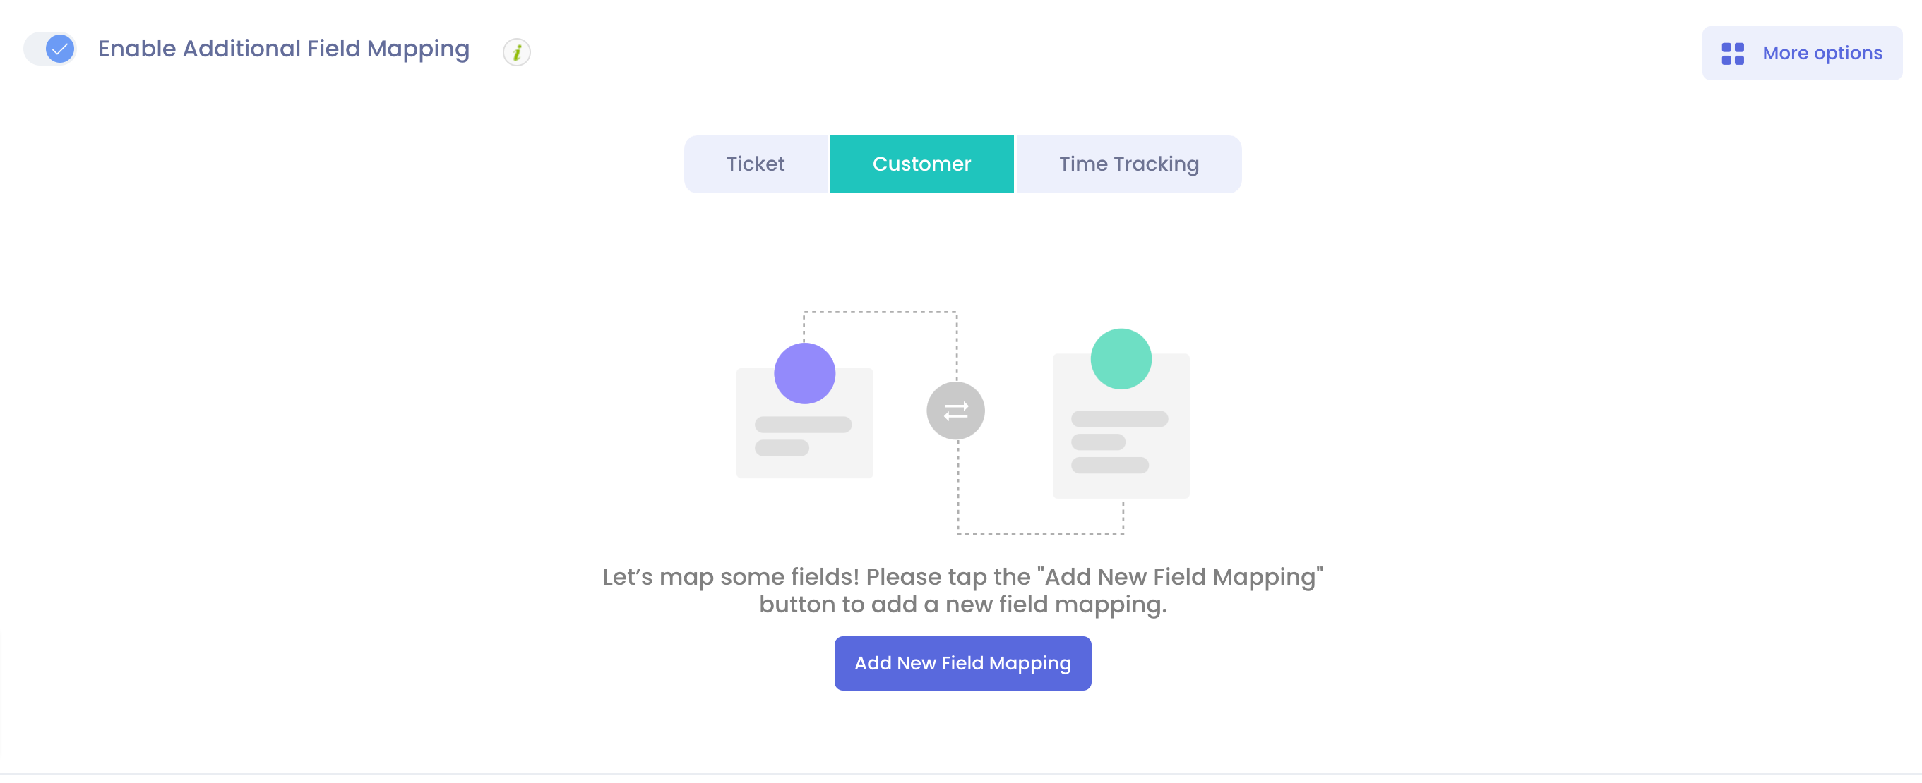Open the Time Tracking tab

point(1128,164)
